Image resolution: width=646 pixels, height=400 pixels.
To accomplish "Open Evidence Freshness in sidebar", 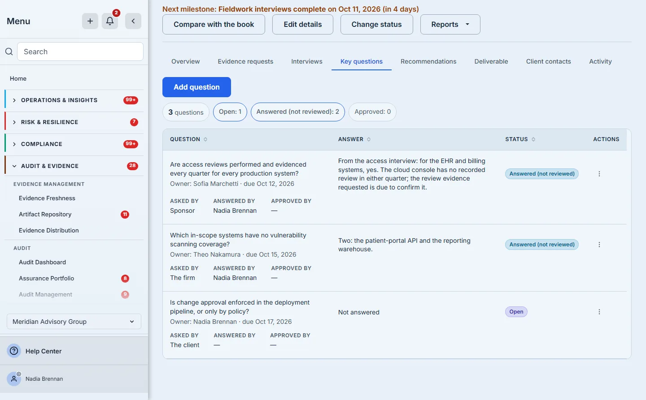I will (x=47, y=198).
